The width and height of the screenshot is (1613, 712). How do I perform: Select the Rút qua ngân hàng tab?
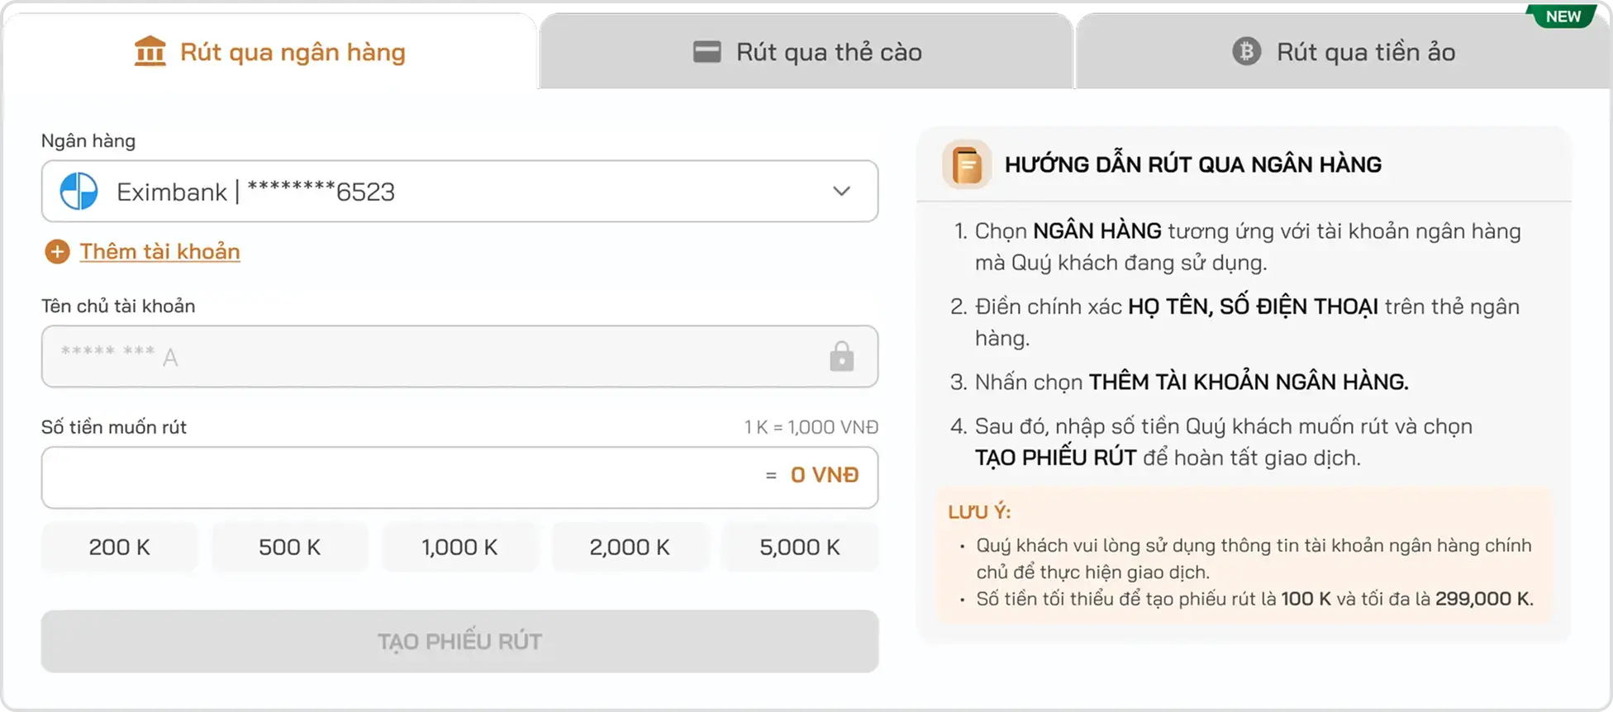point(269,52)
